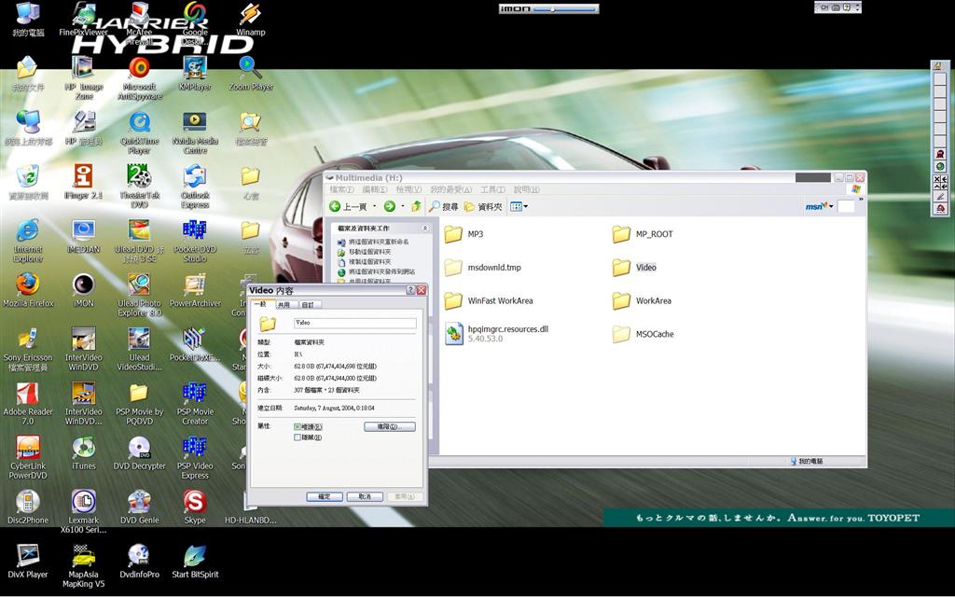Launch the QuickTime Player shortcut

[x=140, y=132]
